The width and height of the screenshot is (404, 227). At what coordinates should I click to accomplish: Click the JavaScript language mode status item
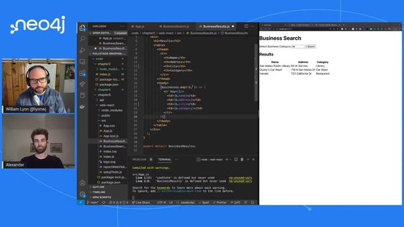pyautogui.click(x=186, y=202)
